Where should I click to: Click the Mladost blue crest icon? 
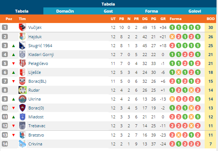point(23,117)
